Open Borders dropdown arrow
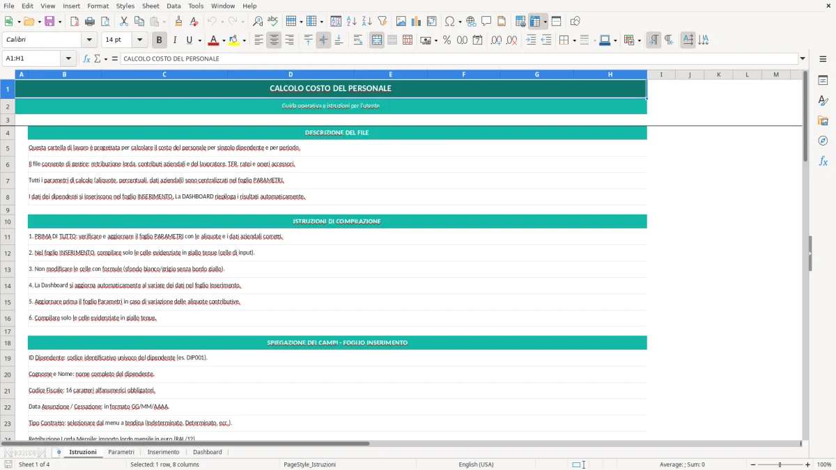Viewport: 836px width, 470px height. tap(574, 40)
